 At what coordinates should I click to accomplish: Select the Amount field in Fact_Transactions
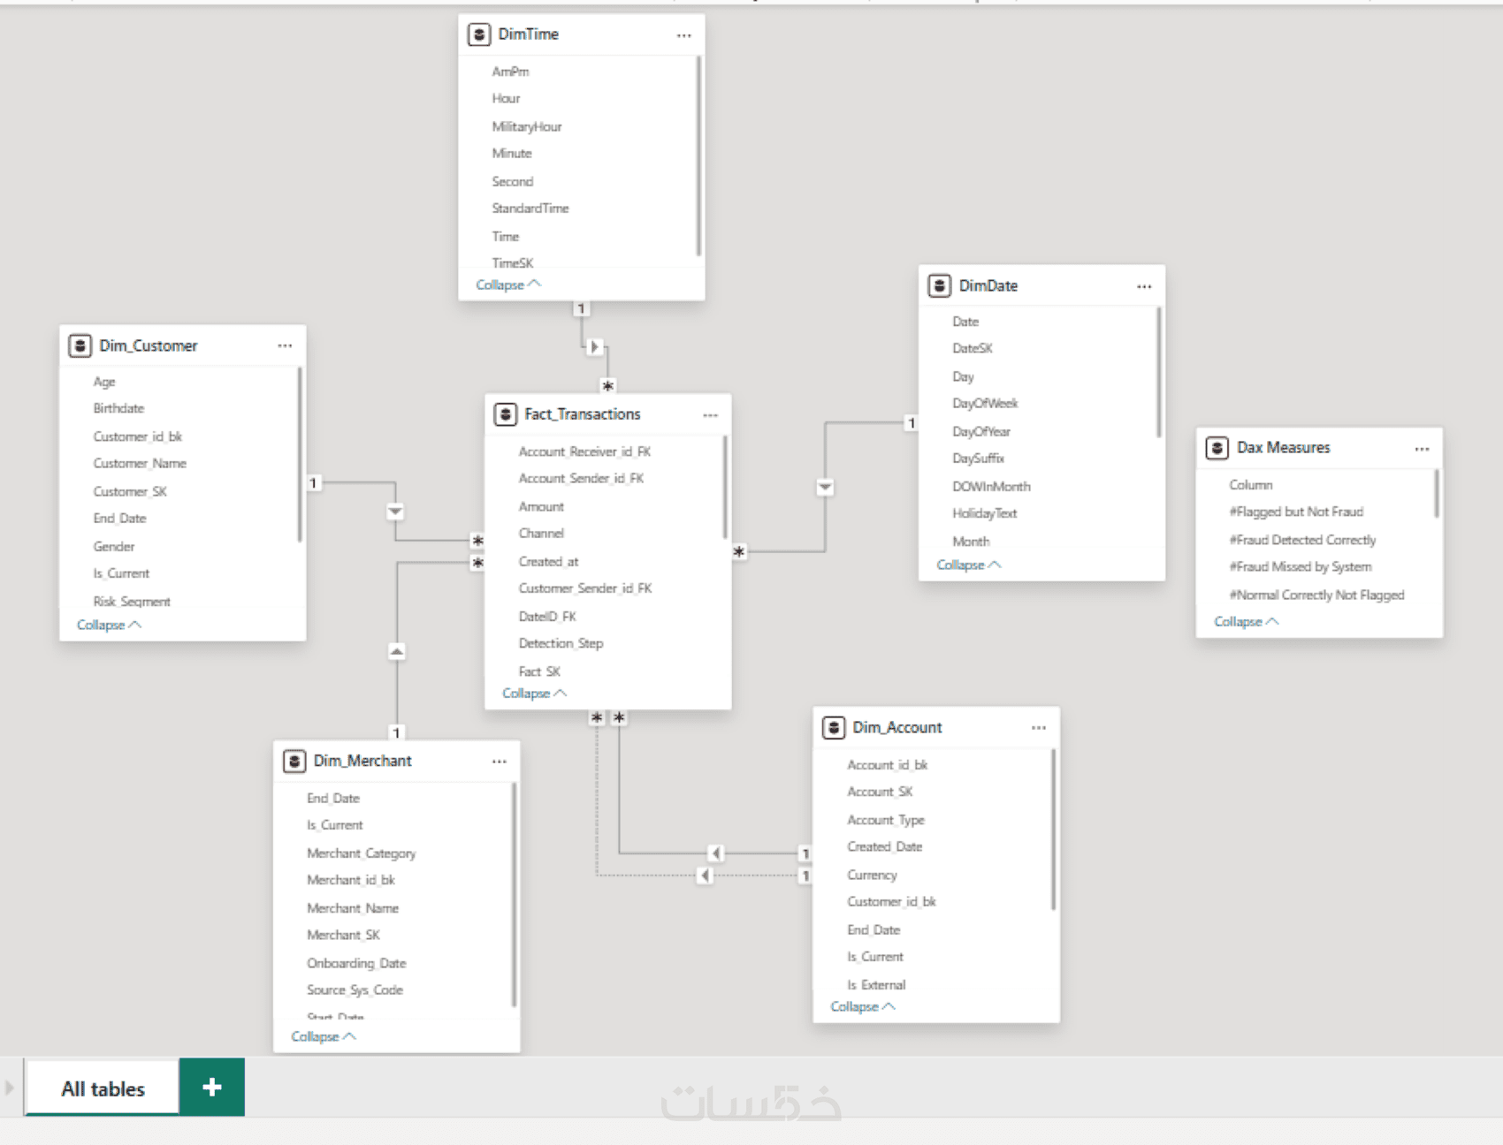coord(541,506)
